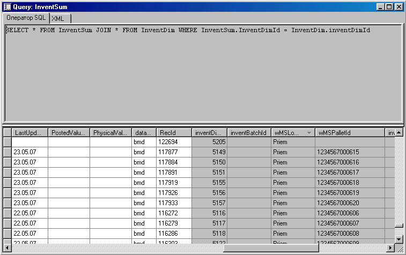Image resolution: width=406 pixels, height=255 pixels.
Task: Switch to the Оператор SQL tab
Action: (x=26, y=18)
